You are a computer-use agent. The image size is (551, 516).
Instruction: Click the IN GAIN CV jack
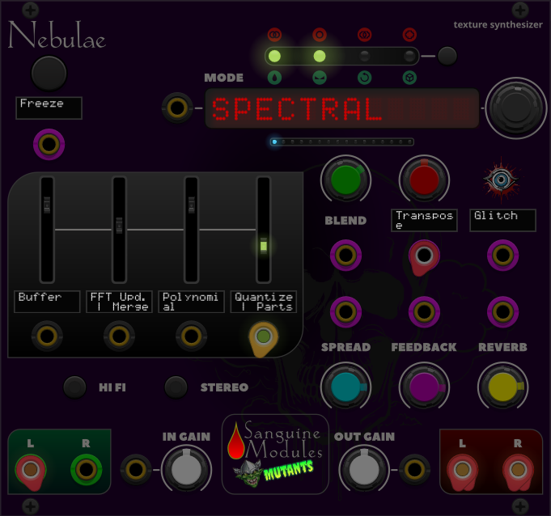[x=136, y=470]
